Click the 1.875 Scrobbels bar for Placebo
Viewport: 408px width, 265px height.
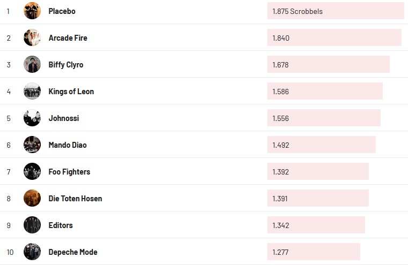pyautogui.click(x=336, y=11)
